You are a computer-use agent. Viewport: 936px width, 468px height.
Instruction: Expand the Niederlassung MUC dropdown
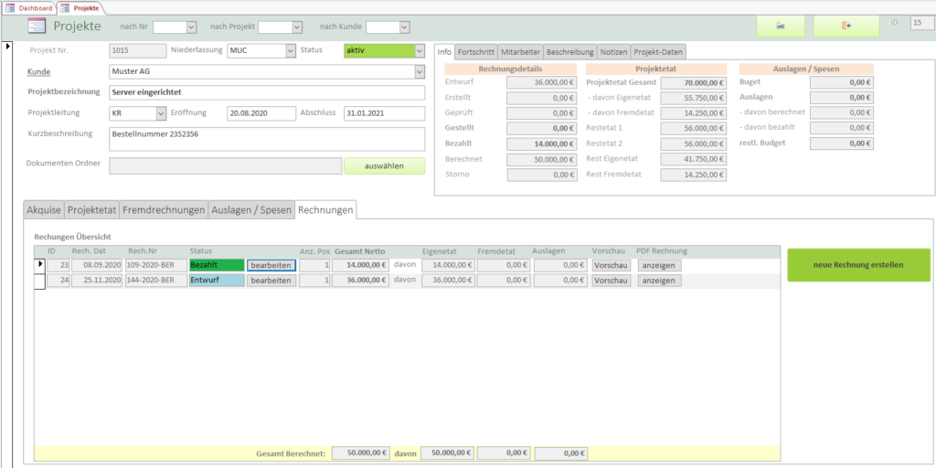pyautogui.click(x=291, y=51)
